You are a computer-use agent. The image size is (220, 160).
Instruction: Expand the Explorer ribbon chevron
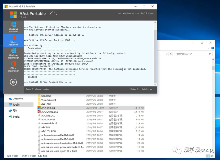pos(209,48)
